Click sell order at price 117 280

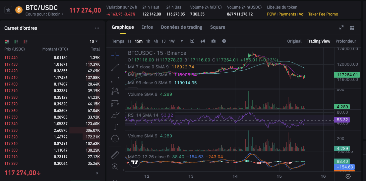pyautogui.click(x=52, y=163)
